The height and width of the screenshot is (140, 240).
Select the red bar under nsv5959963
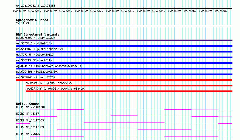coord(124,80)
